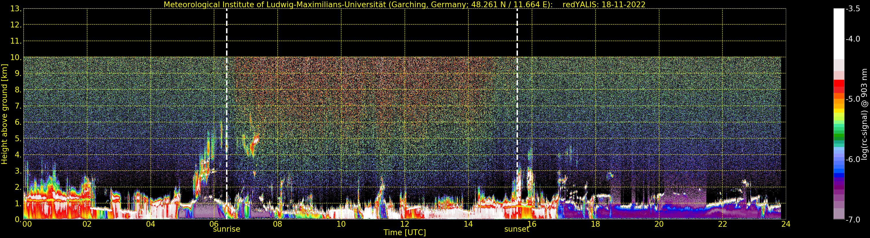The image size is (870, 238).
Task: Click the plot title mentioning redYALIS: 18-11-2022
Action: click(x=404, y=4)
